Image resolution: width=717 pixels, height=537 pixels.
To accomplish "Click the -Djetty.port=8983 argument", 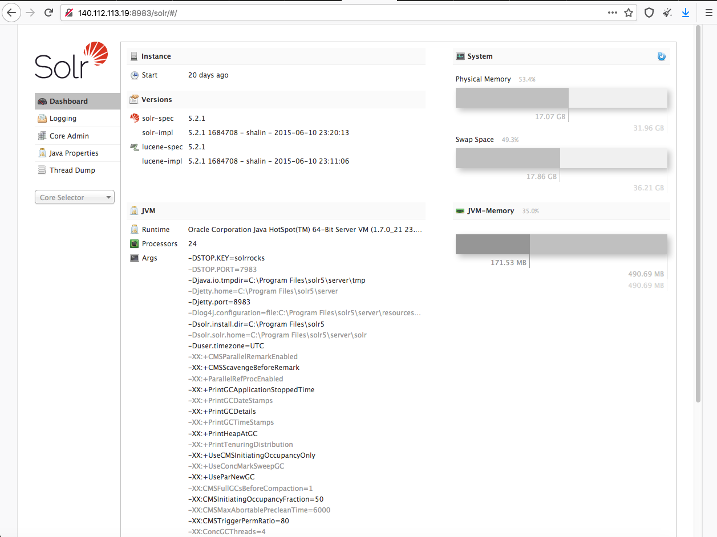I will [219, 302].
